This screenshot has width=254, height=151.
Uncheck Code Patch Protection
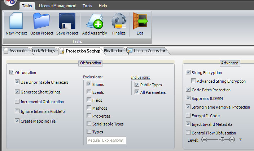(x=188, y=89)
